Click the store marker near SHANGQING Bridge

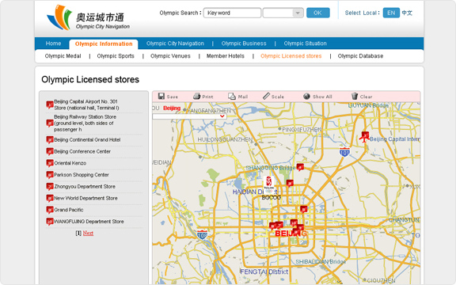[x=300, y=167]
